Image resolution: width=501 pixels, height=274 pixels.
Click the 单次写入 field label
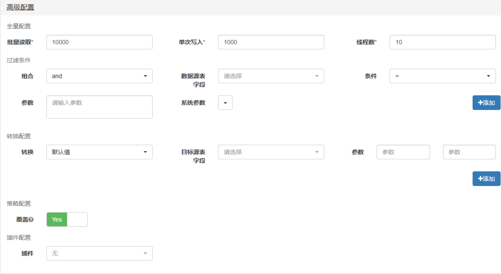(x=192, y=42)
